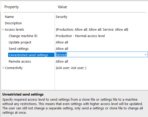Click the Production - Normal access level value
Viewport: 148px width, 117px height.
click(x=80, y=36)
